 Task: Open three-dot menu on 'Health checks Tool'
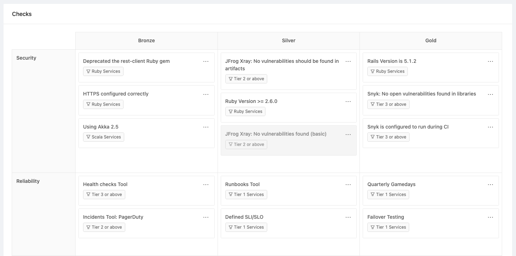click(x=206, y=185)
